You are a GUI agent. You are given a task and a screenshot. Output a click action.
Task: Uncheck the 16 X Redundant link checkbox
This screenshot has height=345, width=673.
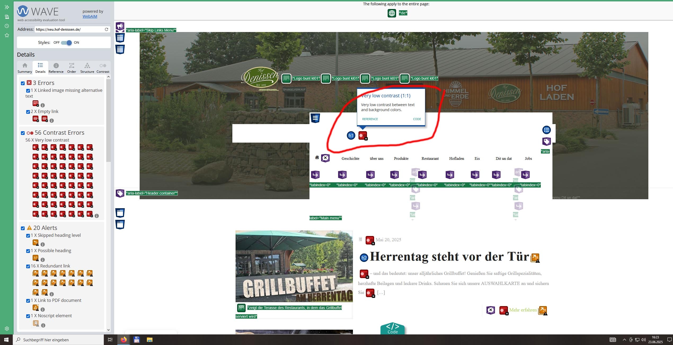coord(28,266)
